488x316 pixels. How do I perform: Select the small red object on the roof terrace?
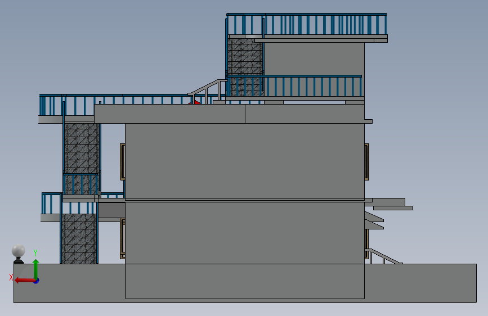(x=195, y=102)
